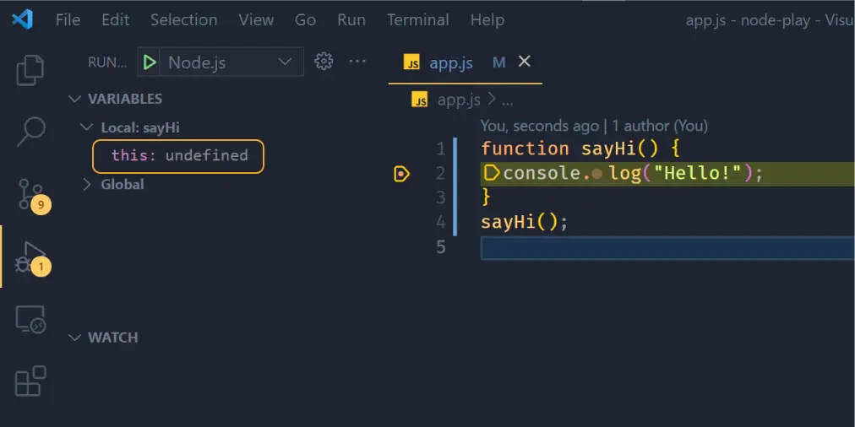
Task: Click the M modified indicator on tab
Action: pyautogui.click(x=499, y=62)
